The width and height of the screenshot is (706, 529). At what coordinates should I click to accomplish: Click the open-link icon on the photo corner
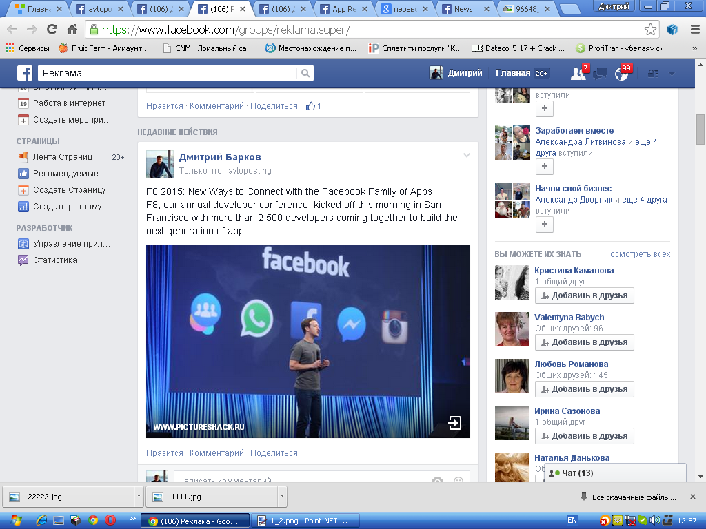pyautogui.click(x=454, y=423)
